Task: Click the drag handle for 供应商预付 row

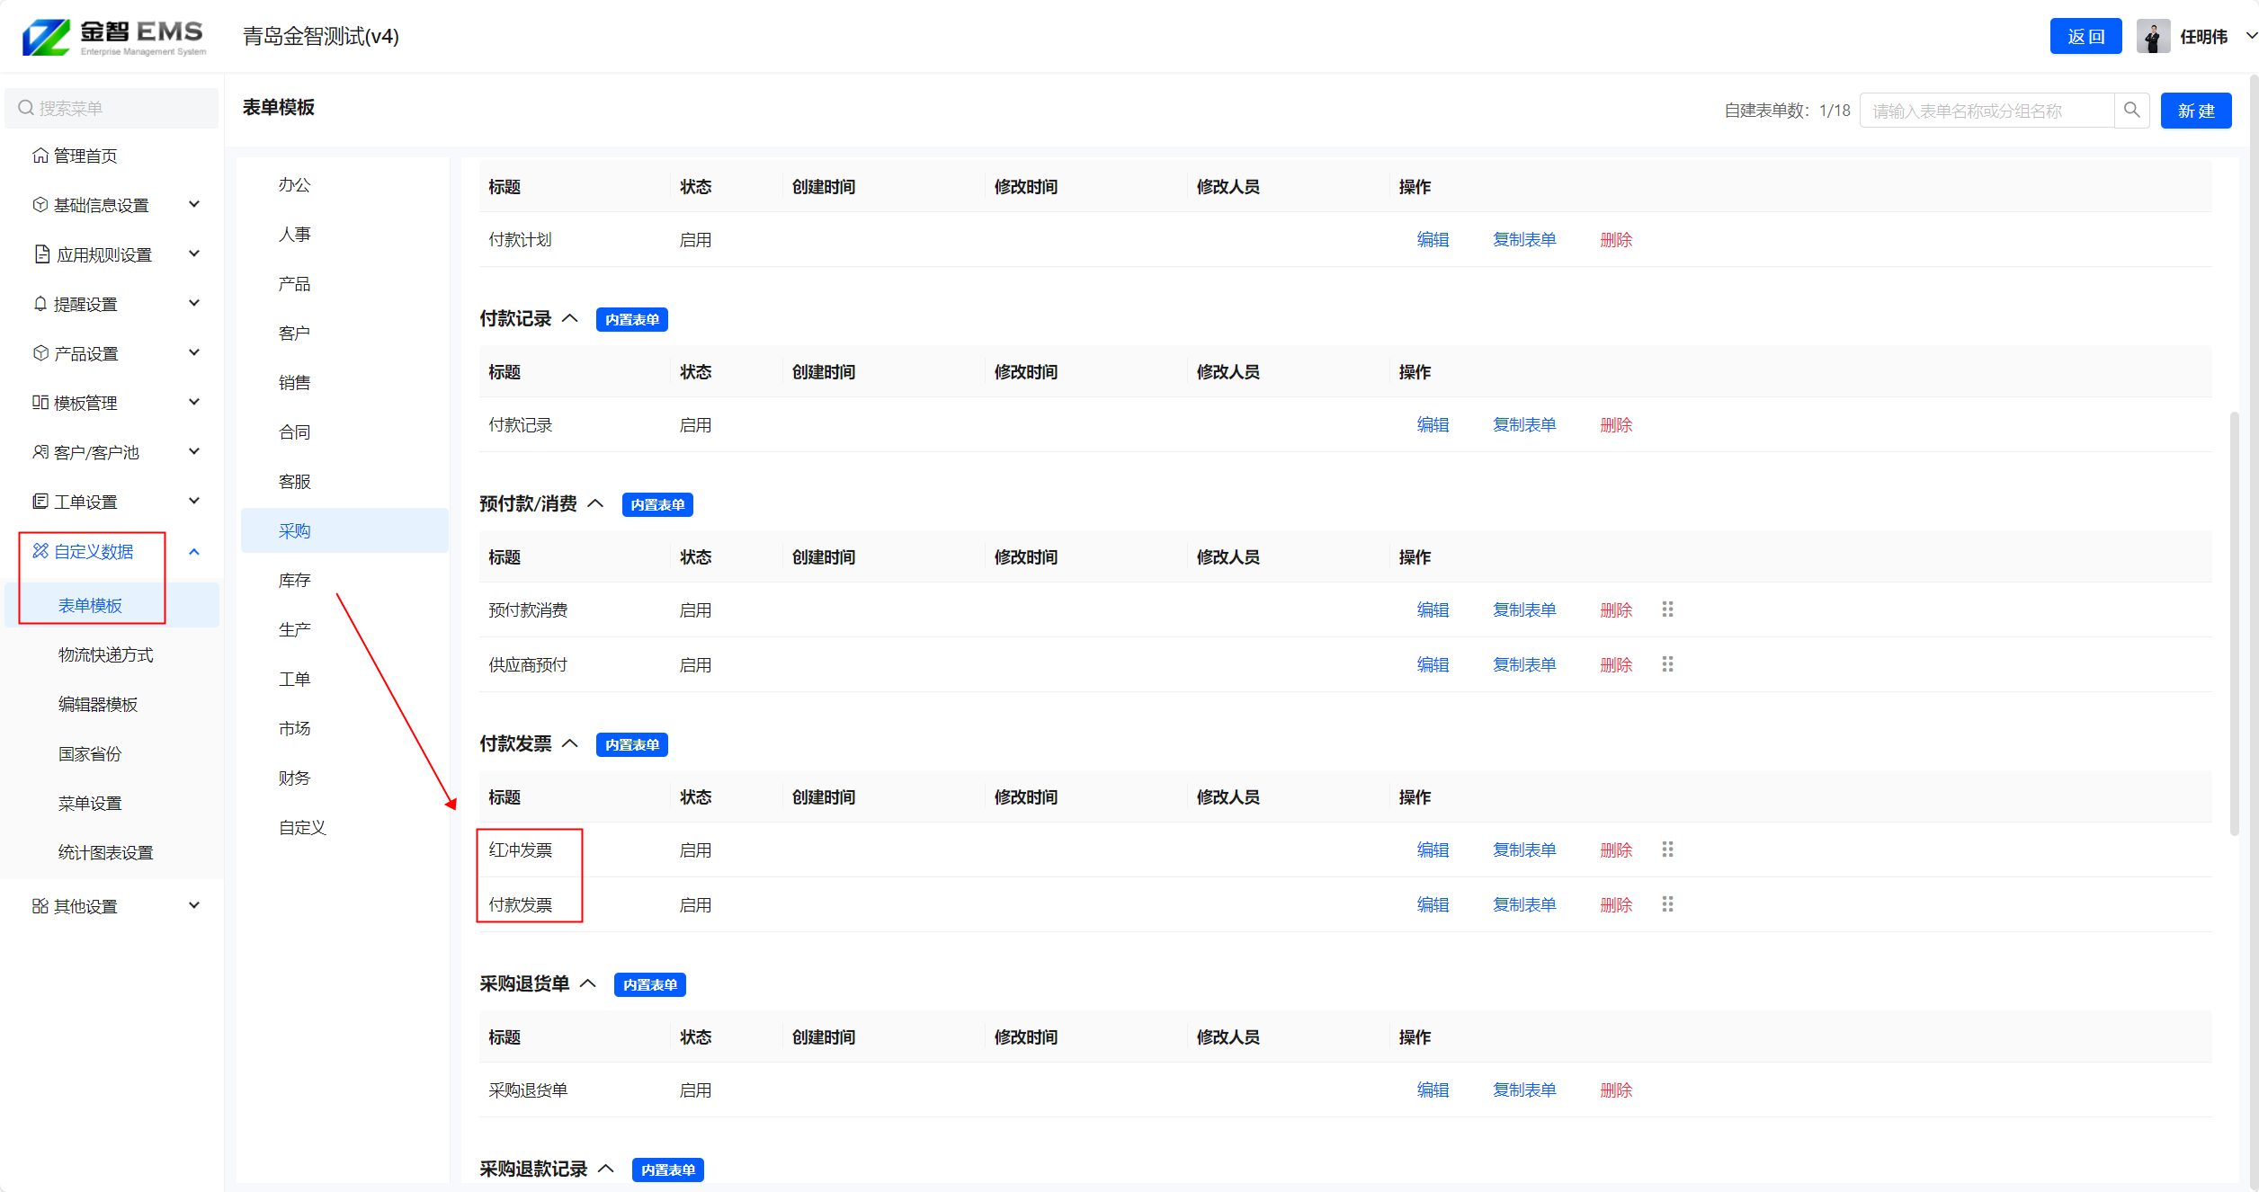Action: tap(1667, 664)
